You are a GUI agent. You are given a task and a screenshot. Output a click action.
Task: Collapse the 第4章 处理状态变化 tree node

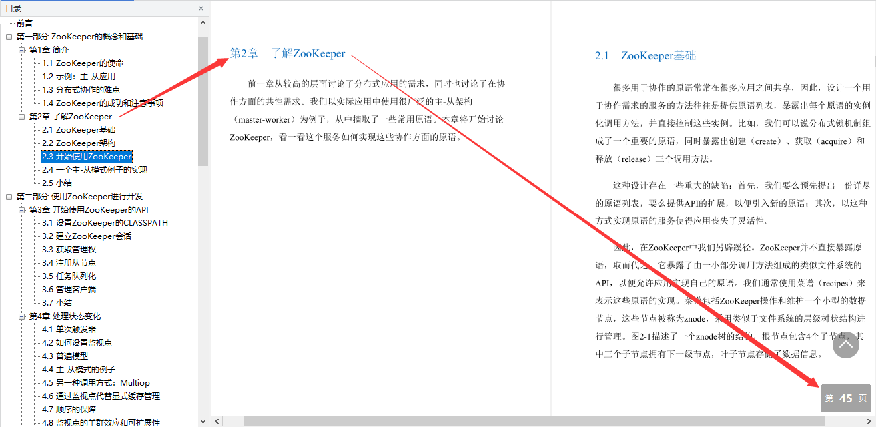click(x=22, y=316)
